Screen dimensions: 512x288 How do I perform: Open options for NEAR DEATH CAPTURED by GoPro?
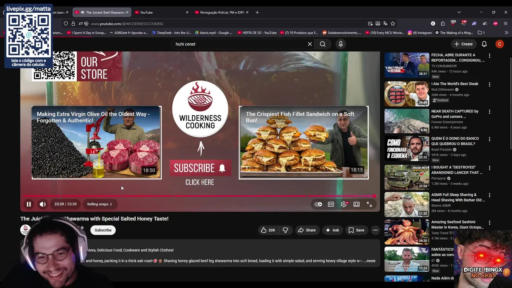click(x=489, y=112)
